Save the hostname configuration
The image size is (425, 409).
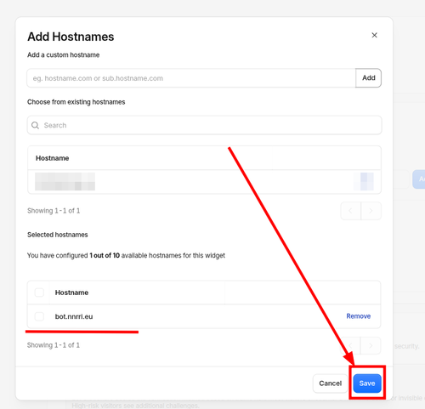coord(367,383)
